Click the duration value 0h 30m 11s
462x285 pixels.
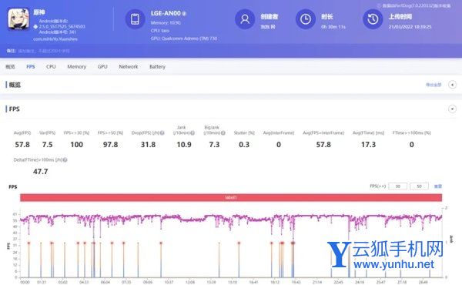[x=333, y=27]
